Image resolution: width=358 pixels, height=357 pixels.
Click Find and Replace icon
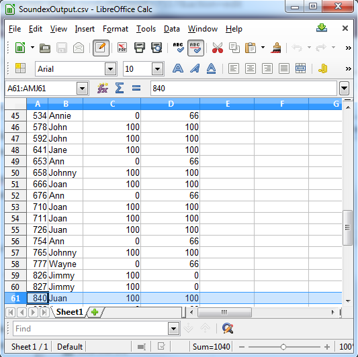pos(228,329)
